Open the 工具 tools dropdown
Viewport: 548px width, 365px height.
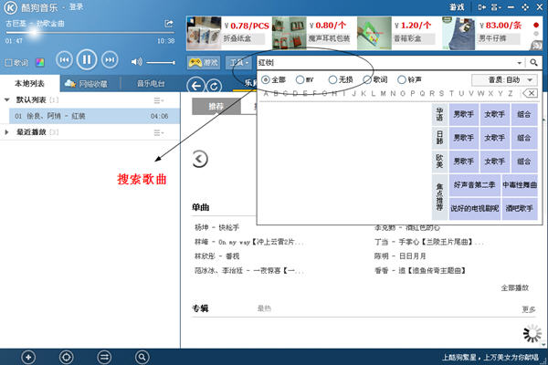pos(239,62)
